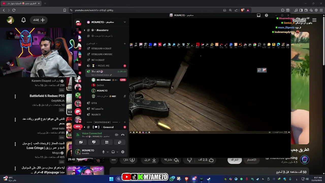Open red Discord-logo server in server list
Viewport: 325px width, 183px height.
(78, 111)
